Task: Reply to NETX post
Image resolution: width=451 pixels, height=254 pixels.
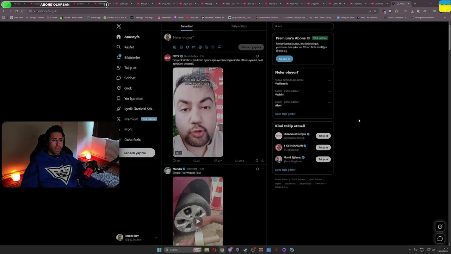Action: point(177,161)
